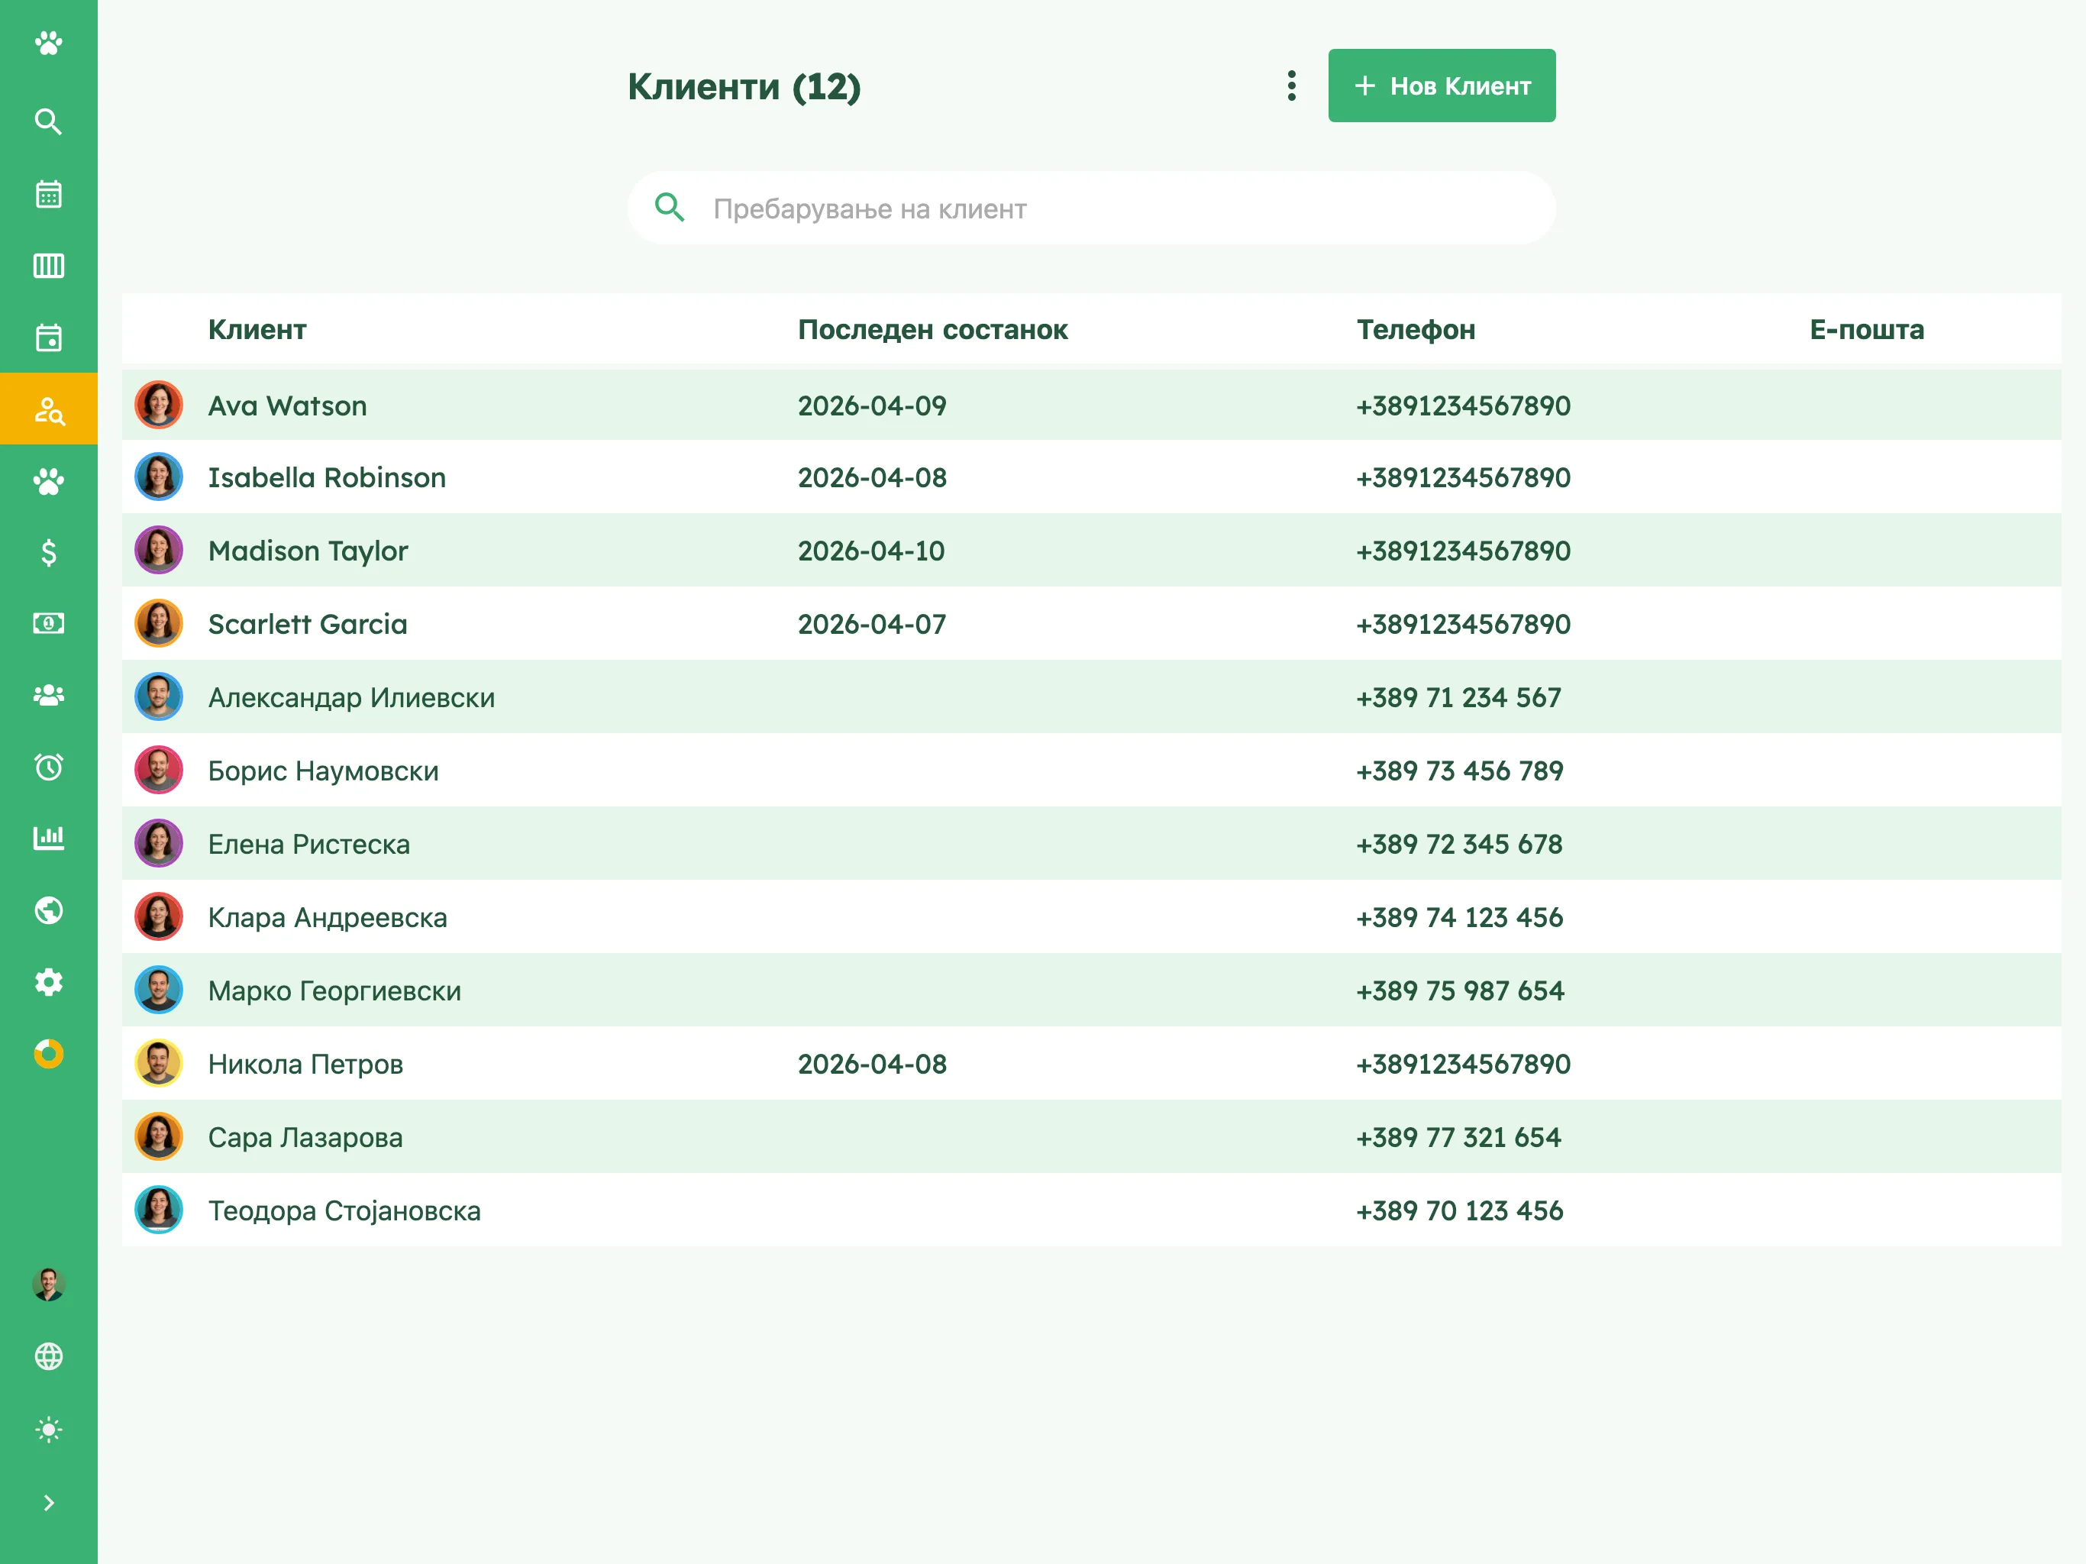This screenshot has width=2086, height=1564.
Task: Open the settings gear icon in the sidebar
Action: (48, 981)
